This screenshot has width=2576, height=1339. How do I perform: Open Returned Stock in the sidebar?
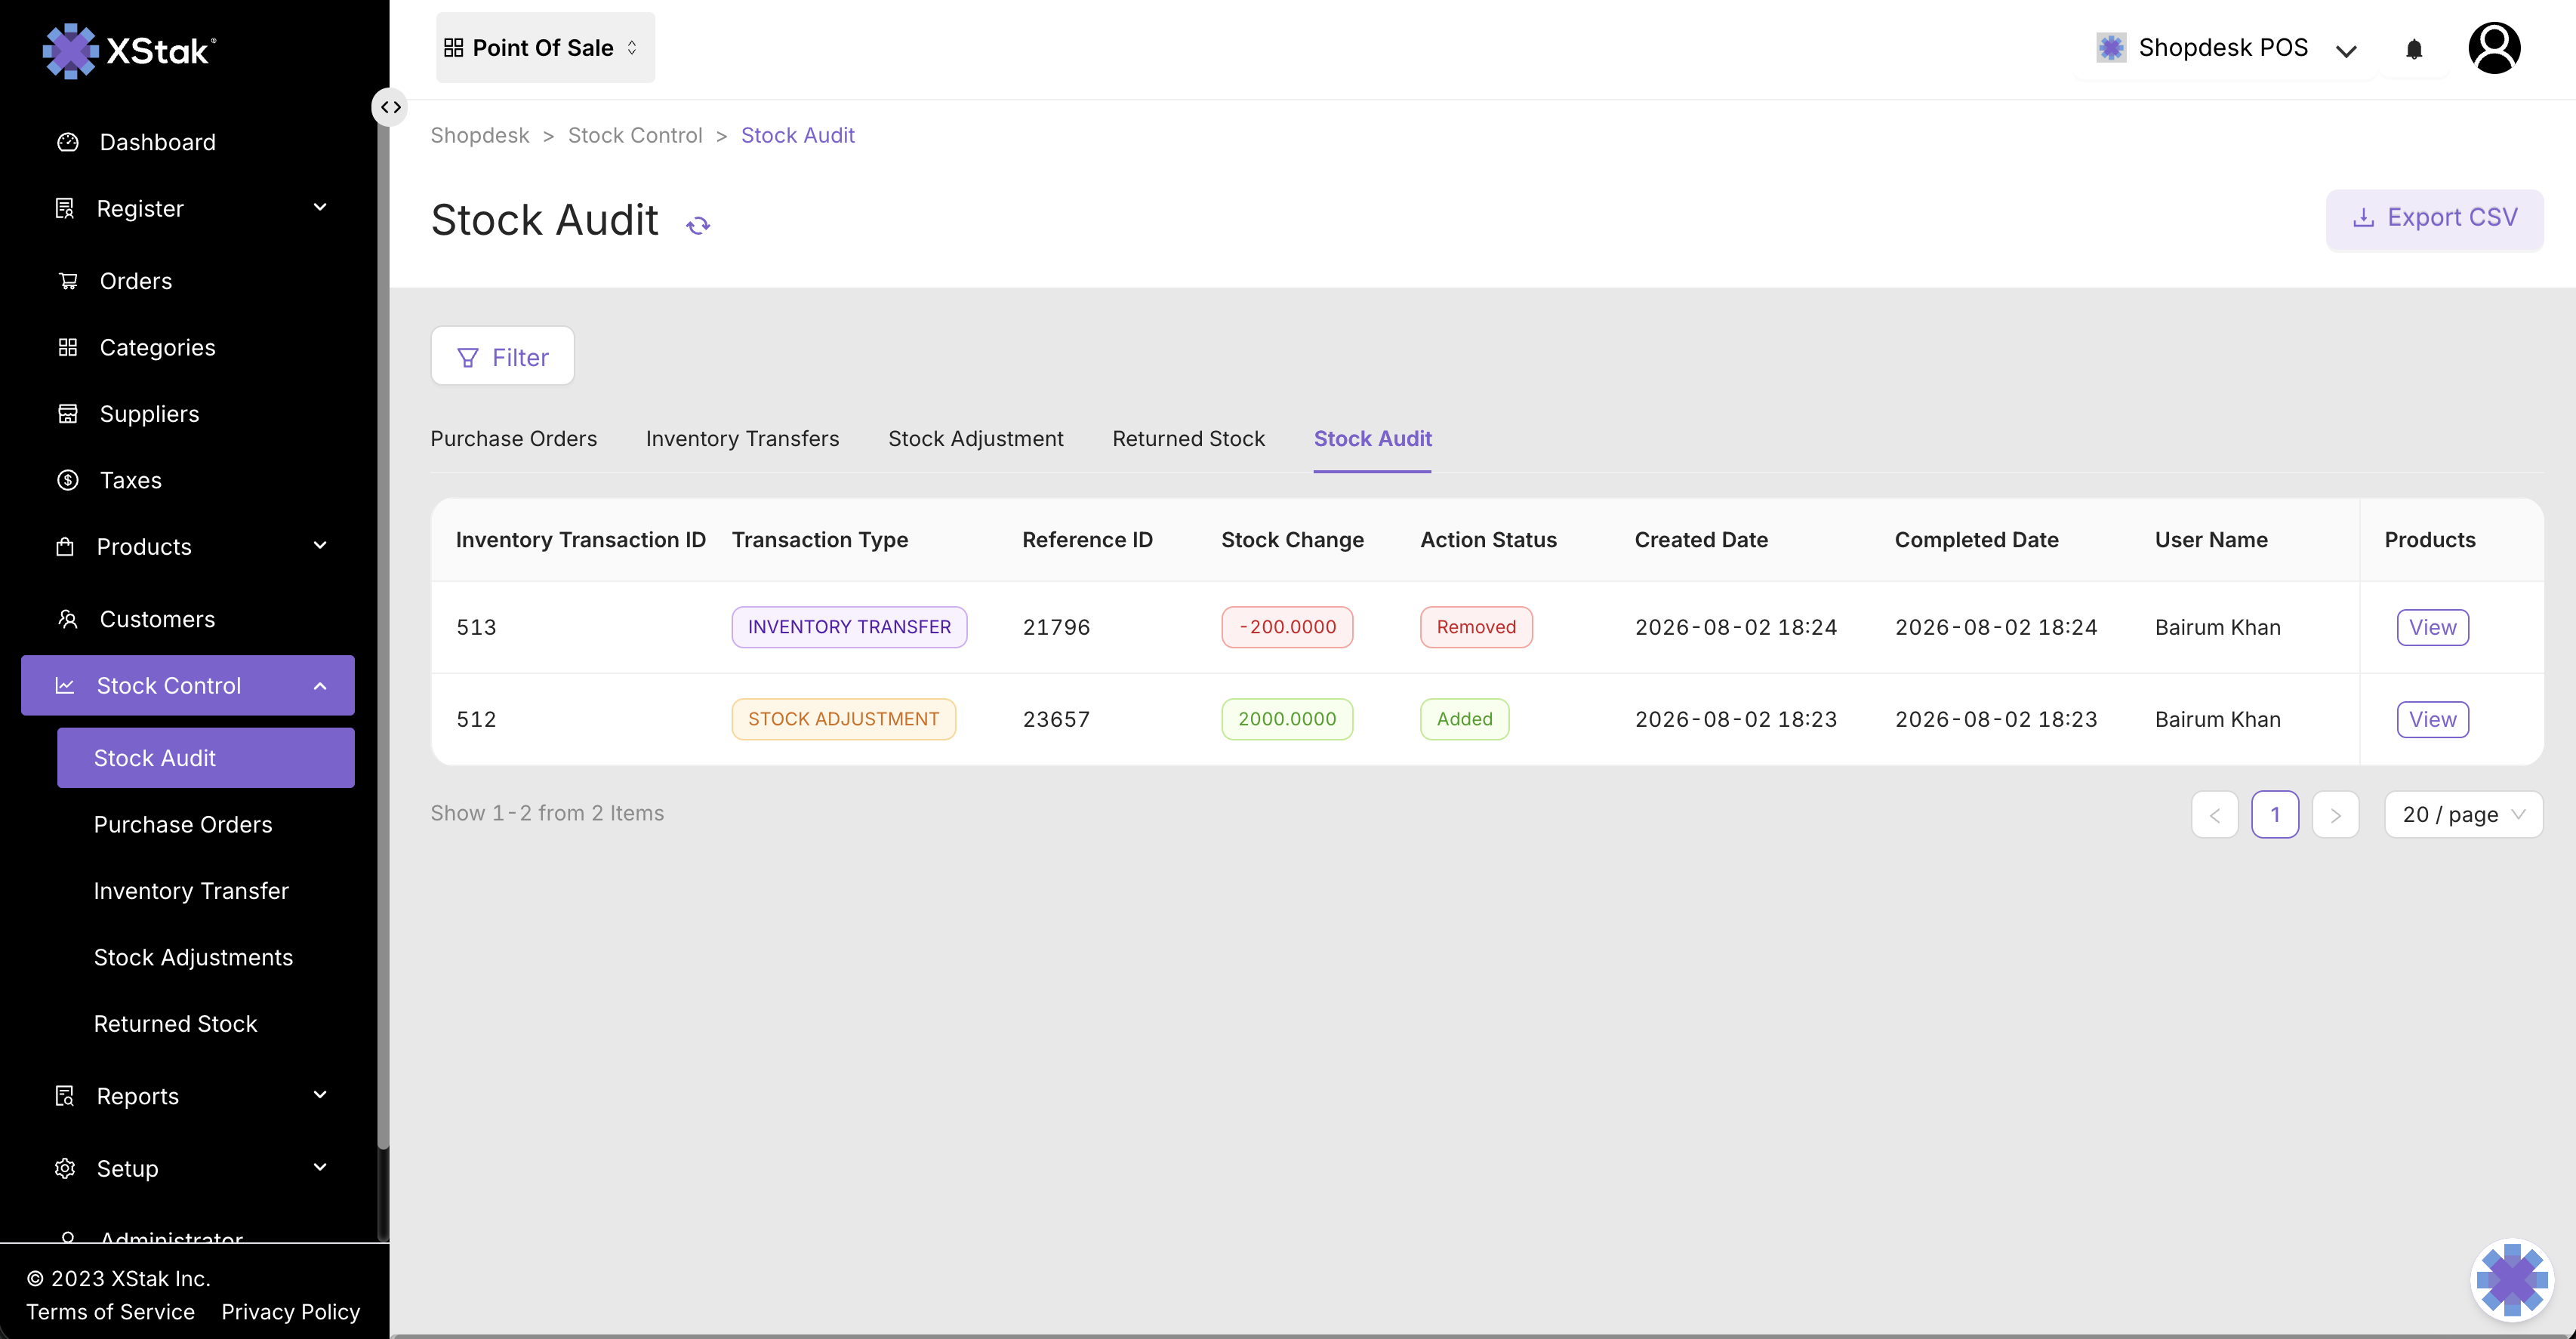(x=175, y=1024)
